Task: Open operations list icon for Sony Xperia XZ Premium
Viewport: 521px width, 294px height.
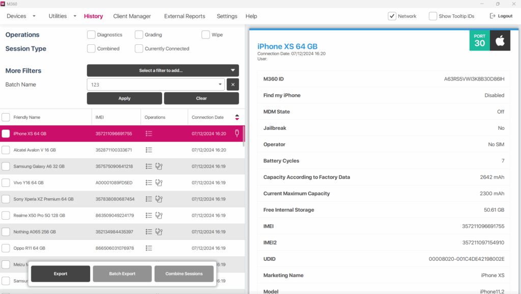Action: (x=149, y=199)
